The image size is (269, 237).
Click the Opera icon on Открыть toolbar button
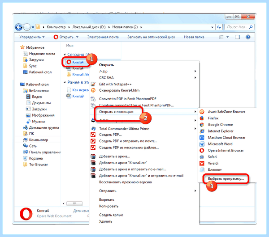point(56,37)
